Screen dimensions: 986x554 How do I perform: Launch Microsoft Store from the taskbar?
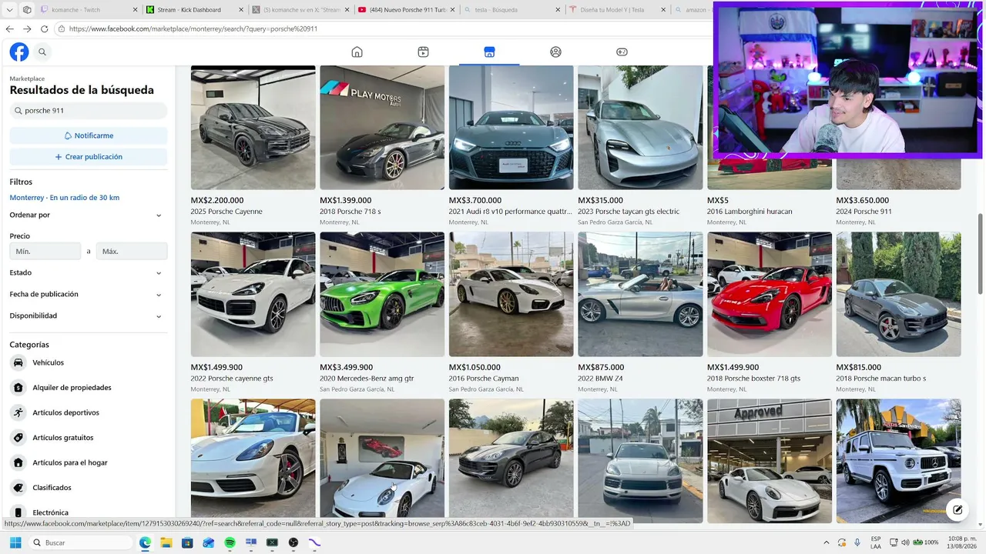point(187,542)
